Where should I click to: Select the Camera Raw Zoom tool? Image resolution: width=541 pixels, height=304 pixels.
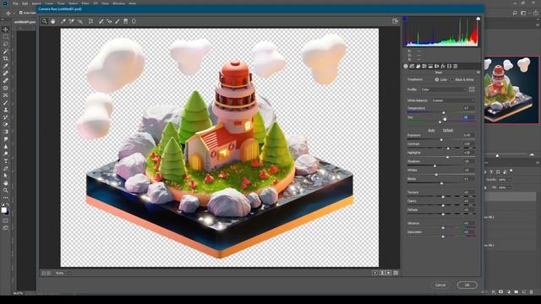(x=45, y=21)
